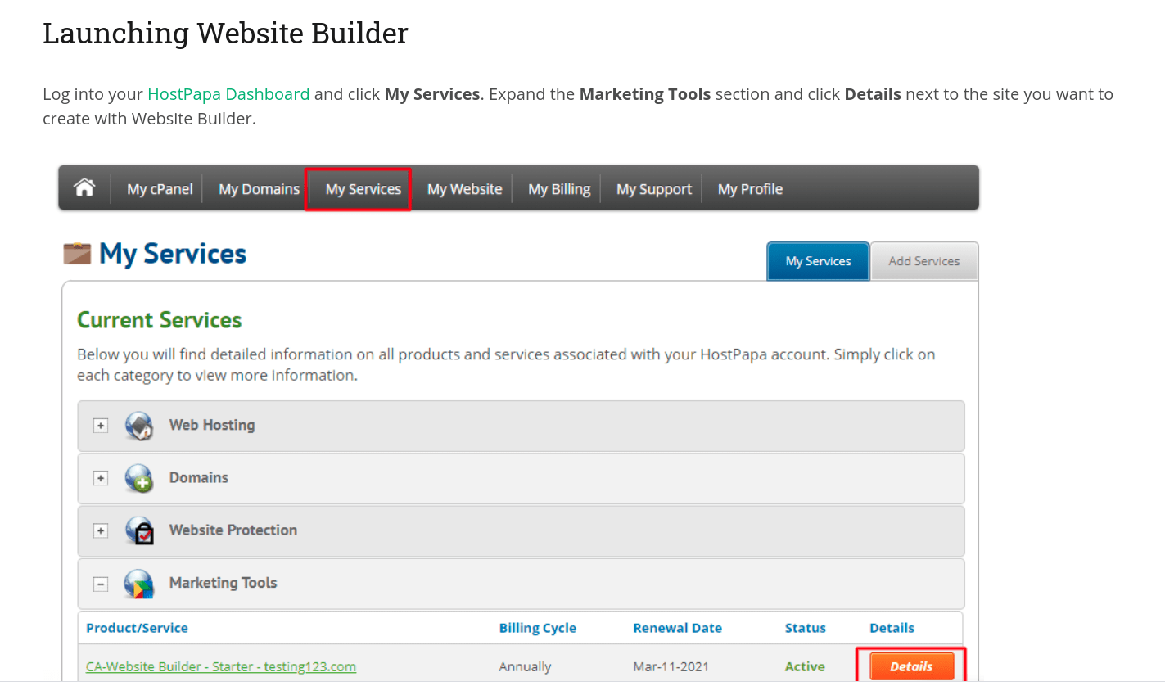This screenshot has width=1165, height=695.
Task: Click the home icon in navigation bar
Action: (x=84, y=188)
